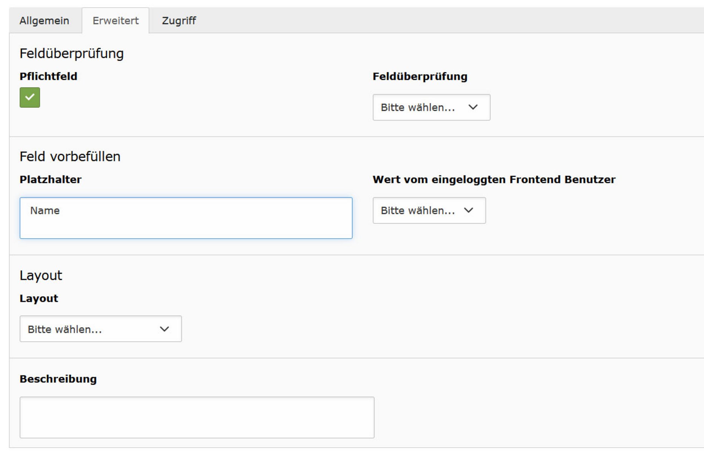704x453 pixels.
Task: Open the Frontend Benutzer value dropdown
Action: pos(429,211)
